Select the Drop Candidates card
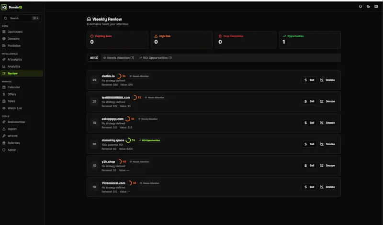This screenshot has width=383, height=225. (246, 40)
